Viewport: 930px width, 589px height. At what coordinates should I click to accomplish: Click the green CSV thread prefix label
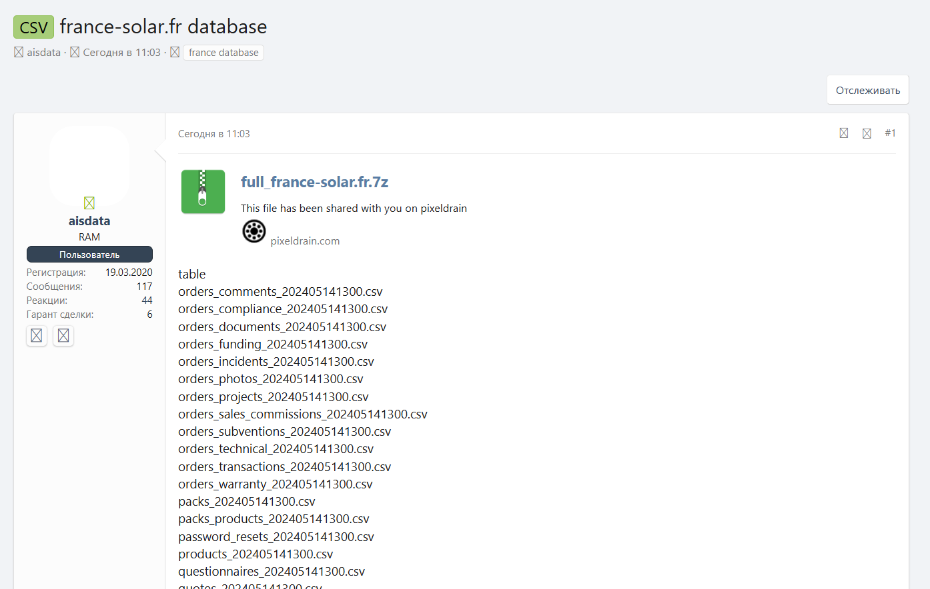(33, 27)
